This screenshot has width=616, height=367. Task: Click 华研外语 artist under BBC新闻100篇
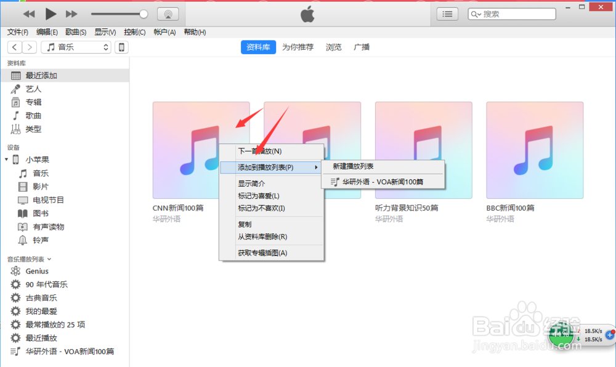coord(500,219)
